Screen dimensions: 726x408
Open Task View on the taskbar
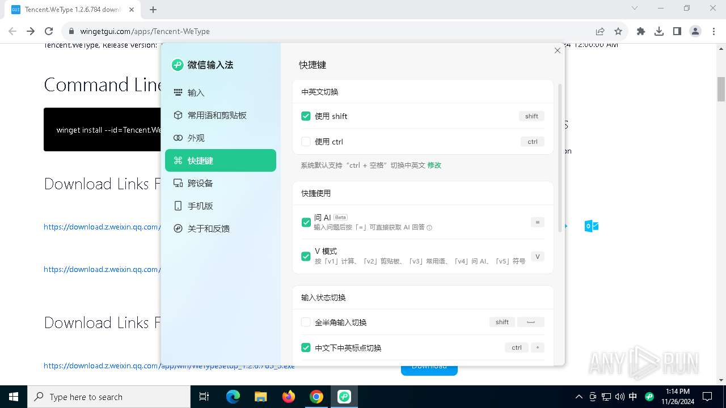pos(204,397)
